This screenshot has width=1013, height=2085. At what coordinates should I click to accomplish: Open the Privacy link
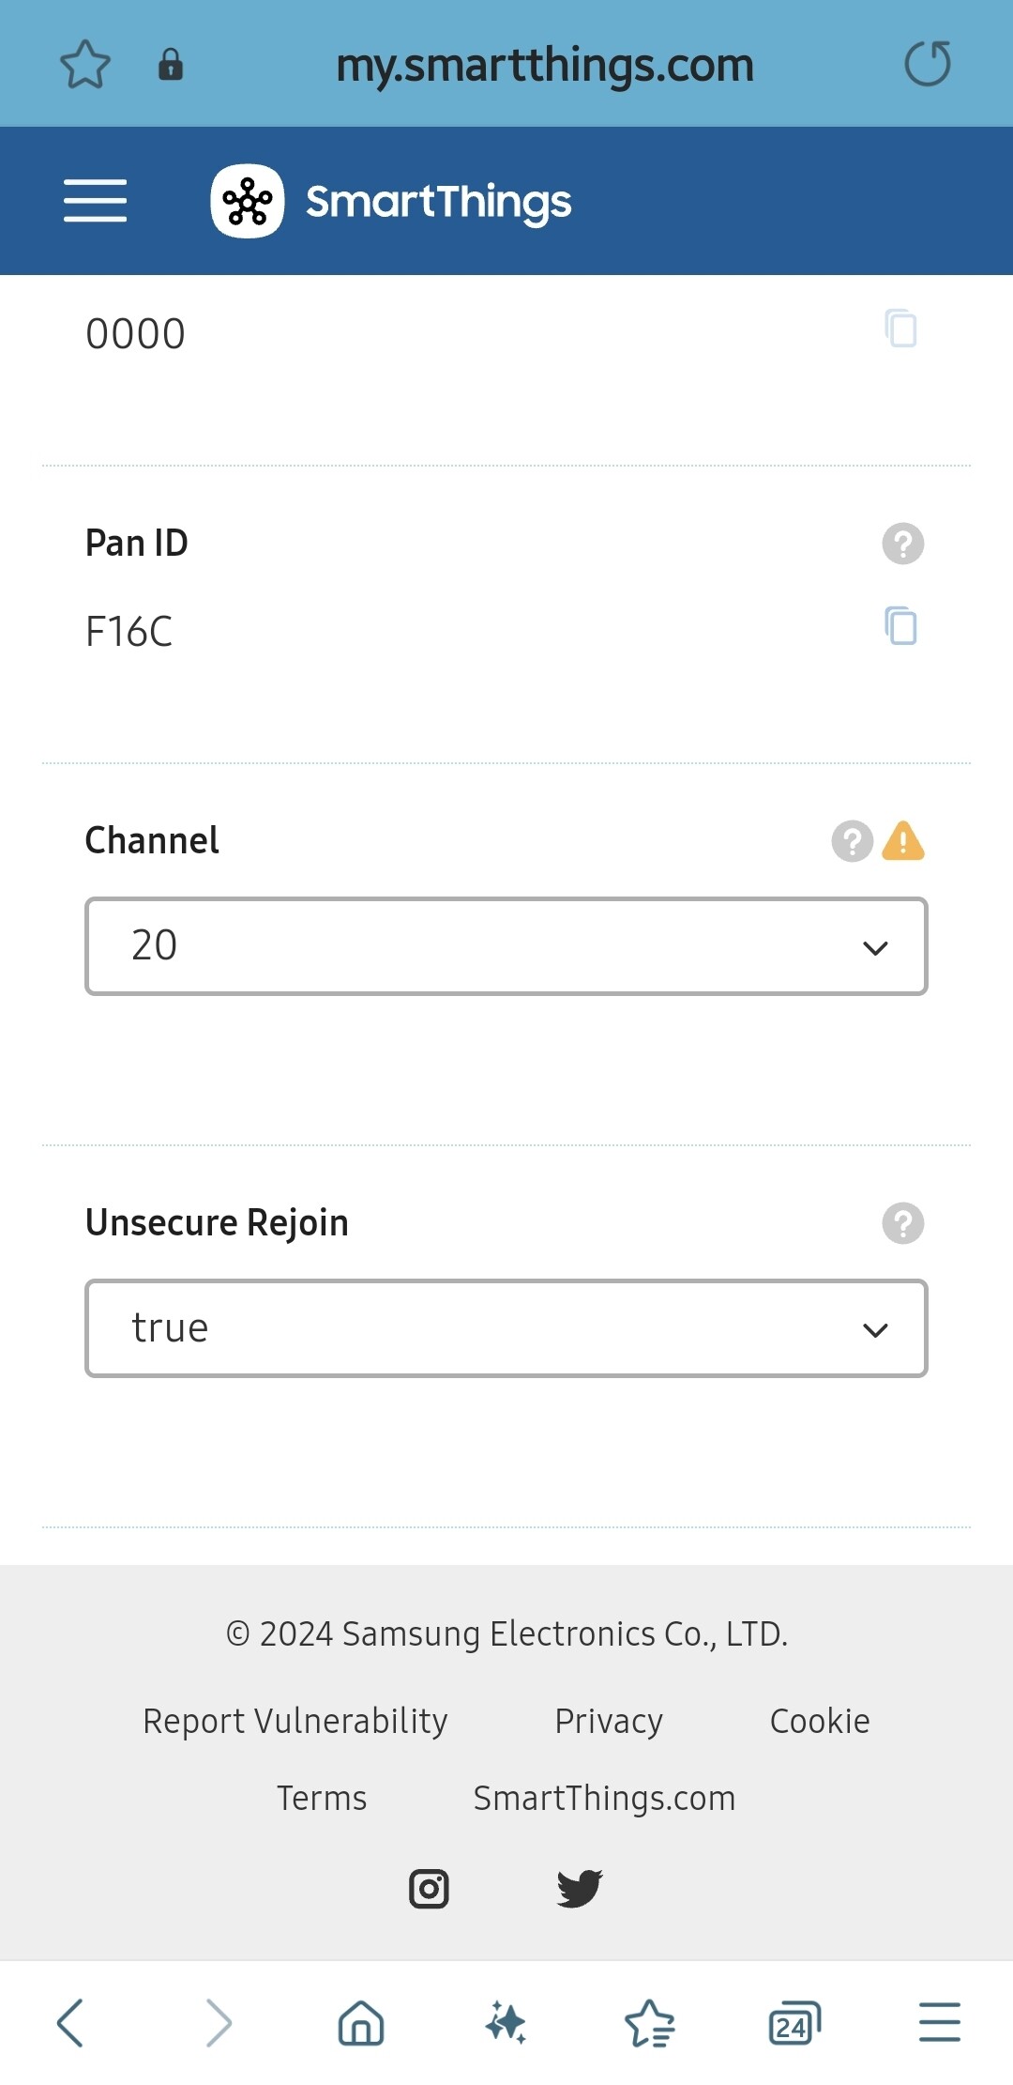click(609, 1721)
